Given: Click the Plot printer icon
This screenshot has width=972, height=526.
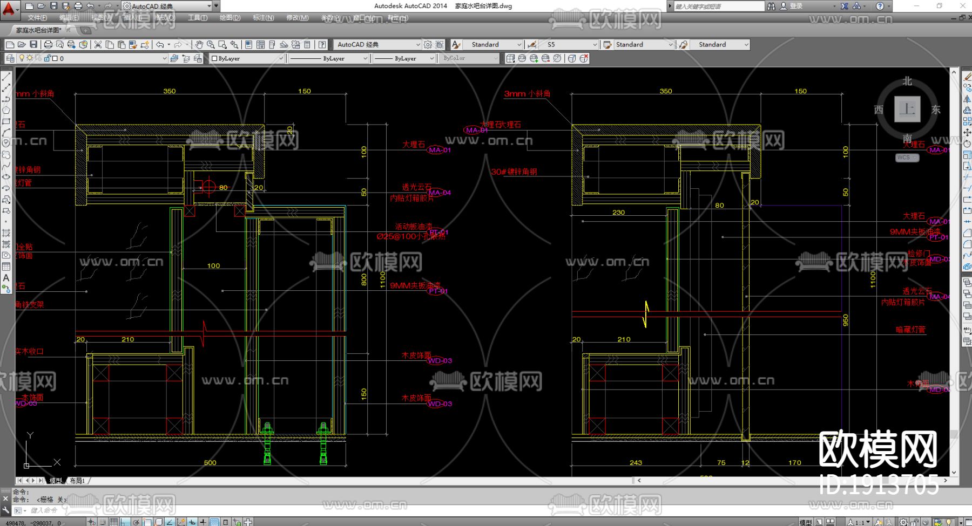Looking at the screenshot, I should point(48,45).
